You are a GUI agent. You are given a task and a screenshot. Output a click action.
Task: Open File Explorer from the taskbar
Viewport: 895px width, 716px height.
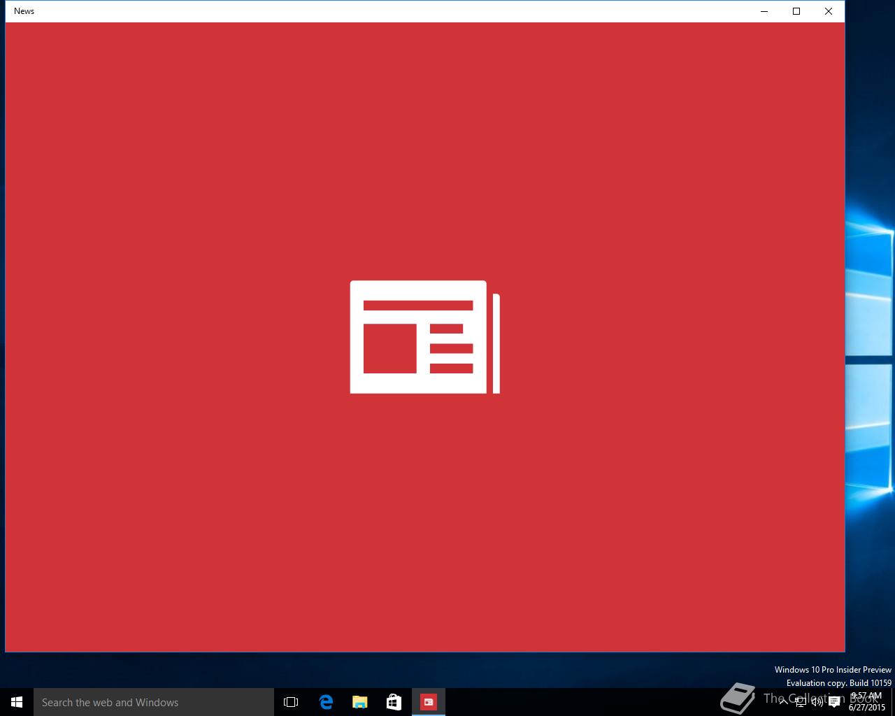359,702
